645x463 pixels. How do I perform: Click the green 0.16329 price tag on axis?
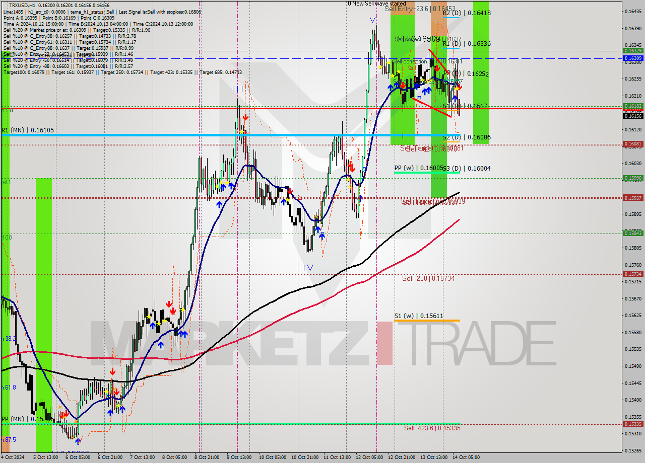633,50
